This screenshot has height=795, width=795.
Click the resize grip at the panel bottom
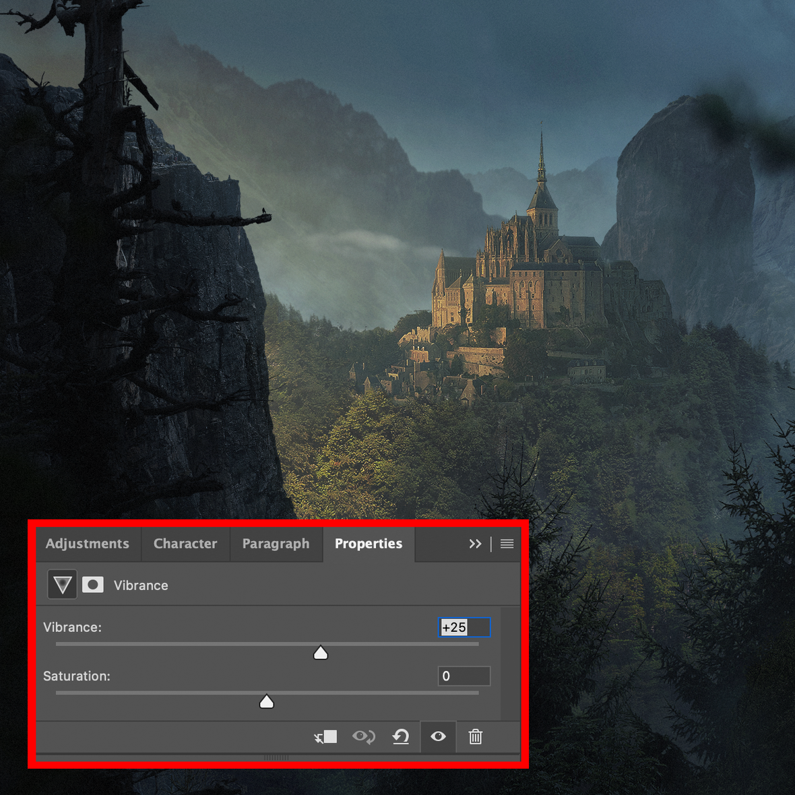click(x=276, y=758)
